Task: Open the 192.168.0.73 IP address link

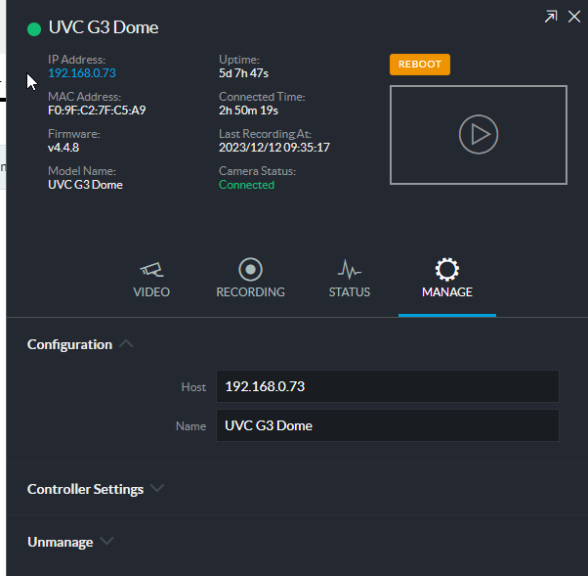Action: coord(82,73)
